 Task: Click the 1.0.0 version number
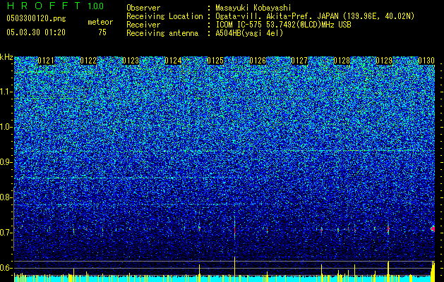(x=96, y=6)
